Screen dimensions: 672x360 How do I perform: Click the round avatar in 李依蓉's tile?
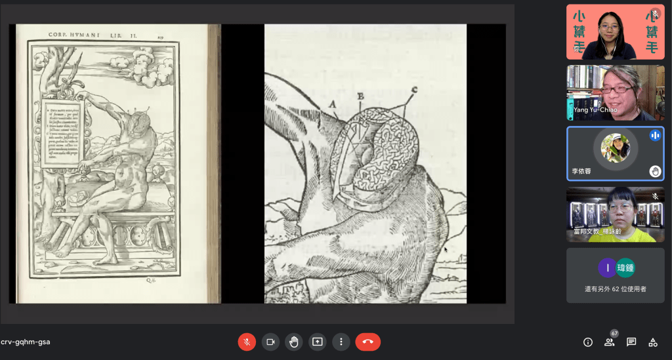[x=615, y=148]
